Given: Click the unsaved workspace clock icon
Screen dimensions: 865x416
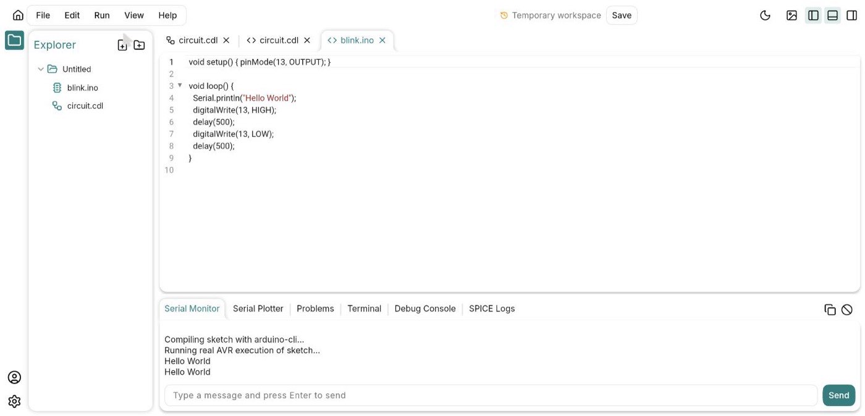Looking at the screenshot, I should [x=504, y=15].
